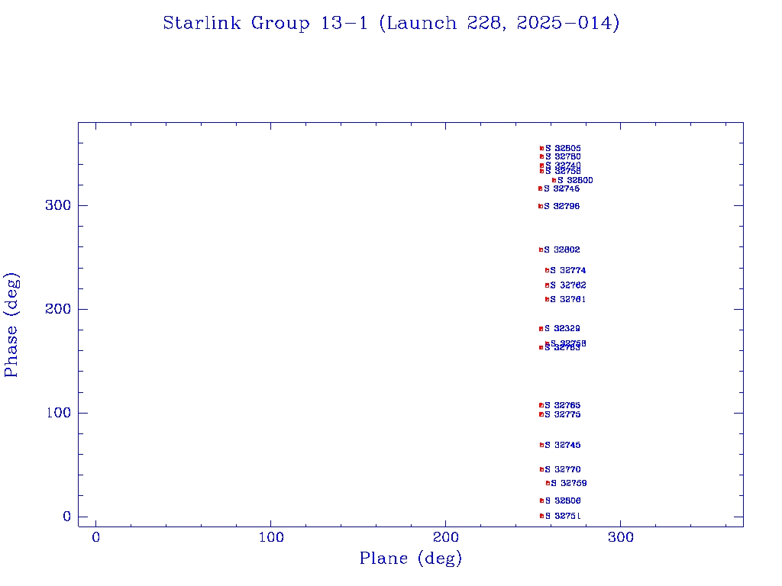782x586 pixels.
Task: Click the 300 tick label on Plane axis
Action: pos(620,537)
